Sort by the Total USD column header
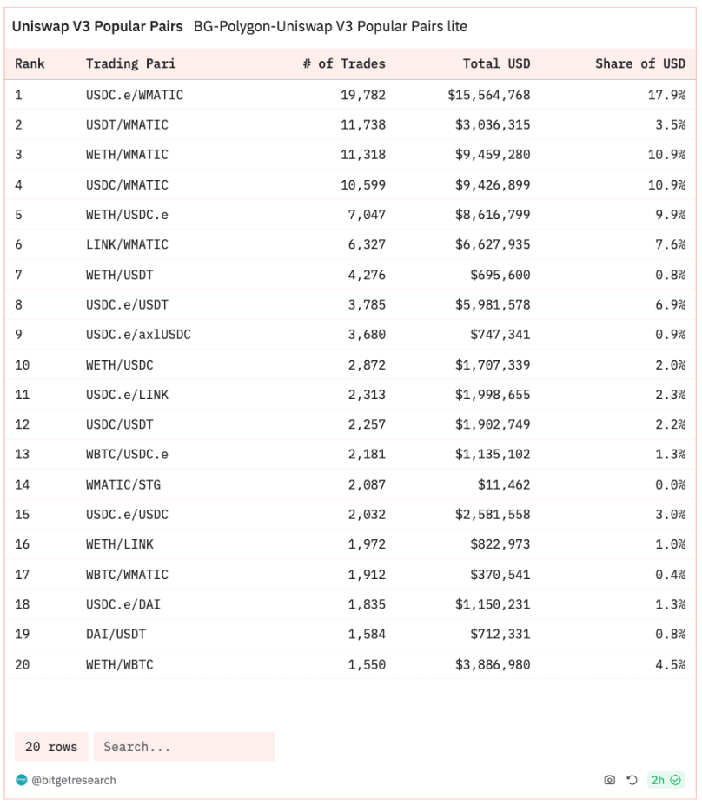702x806 pixels. coord(497,63)
